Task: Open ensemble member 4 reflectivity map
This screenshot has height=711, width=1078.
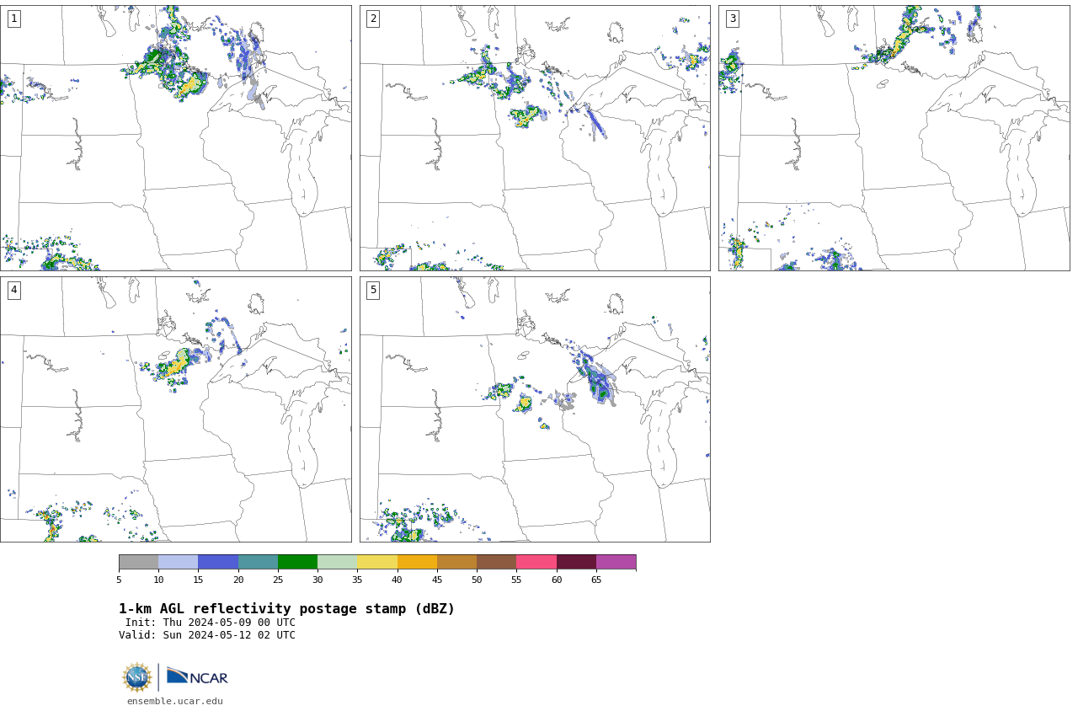Action: [175, 409]
